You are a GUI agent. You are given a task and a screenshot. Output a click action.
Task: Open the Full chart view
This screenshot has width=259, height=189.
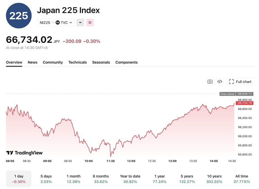click(240, 82)
